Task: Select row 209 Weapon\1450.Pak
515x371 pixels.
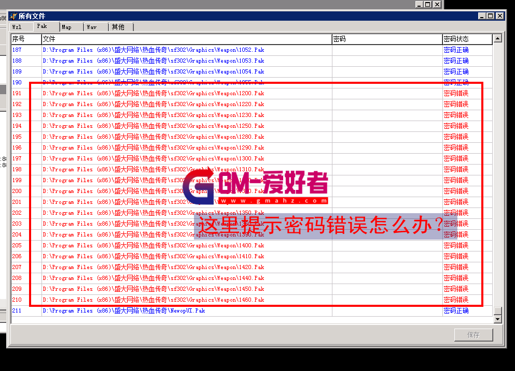Action: click(252, 289)
